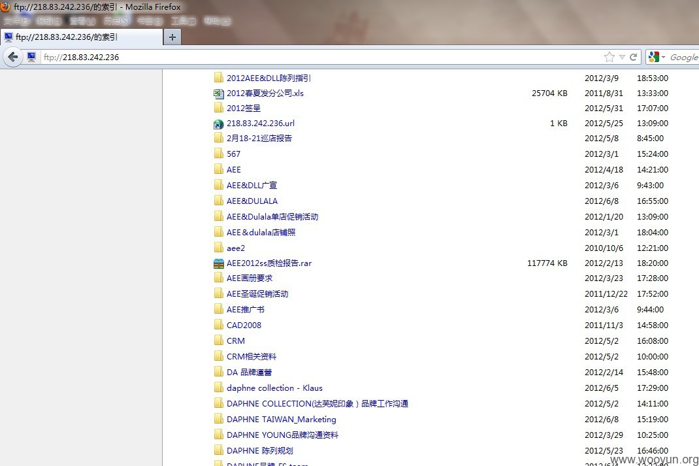Click the back navigation arrow button
Image resolution: width=699 pixels, height=466 pixels.
coord(12,57)
